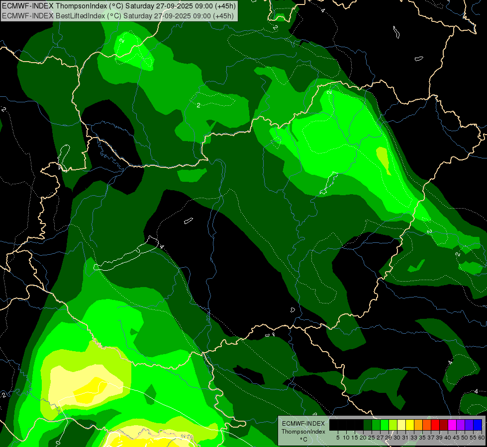Click legend tick value 20

363,438
